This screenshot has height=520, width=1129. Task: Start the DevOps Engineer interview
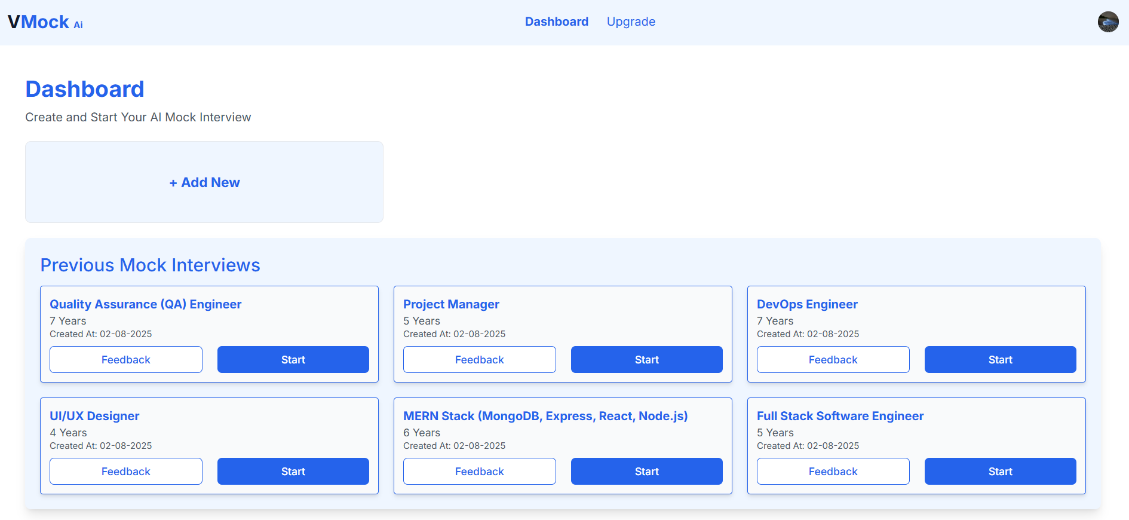coord(1000,360)
